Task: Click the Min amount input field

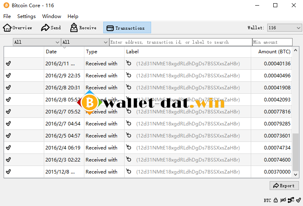Action: pos(272,42)
